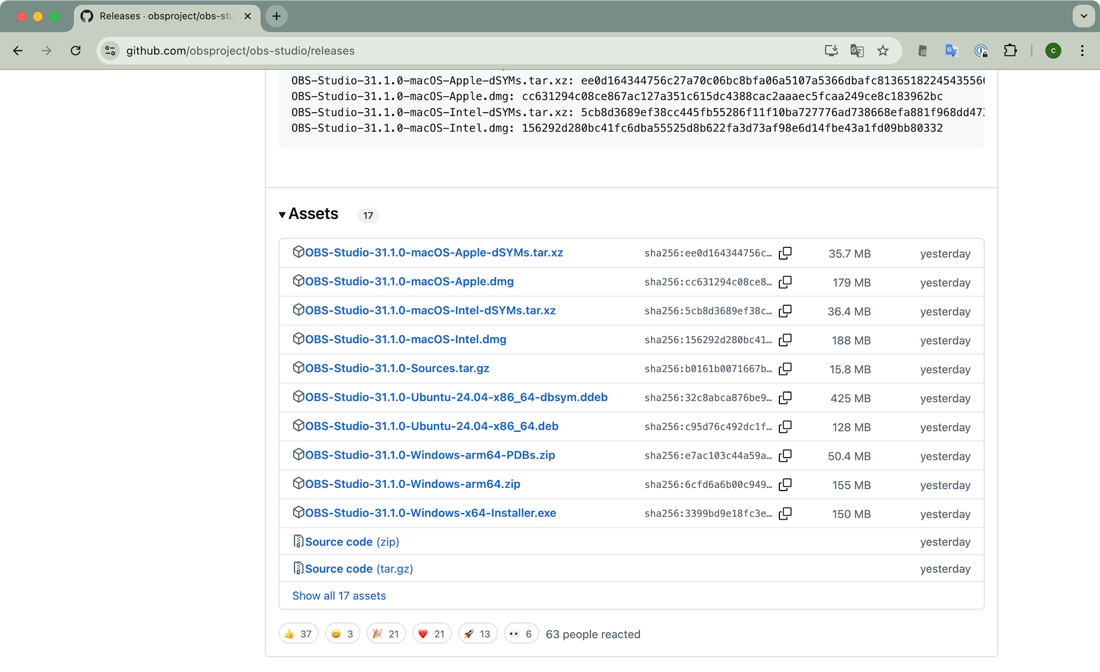Copy sha256 of Windows-x64-Installer.exe
This screenshot has width=1100, height=672.
785,513
